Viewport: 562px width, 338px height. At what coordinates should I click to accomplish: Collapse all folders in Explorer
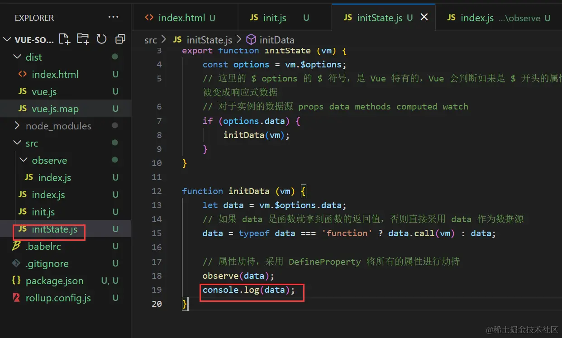[x=120, y=39]
